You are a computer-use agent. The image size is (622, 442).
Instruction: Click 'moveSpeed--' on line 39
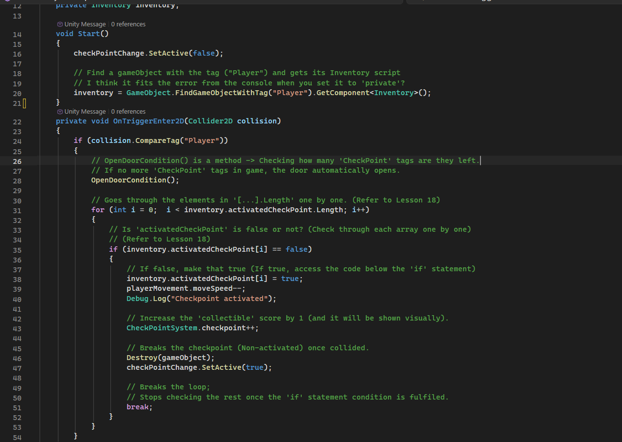pos(217,288)
